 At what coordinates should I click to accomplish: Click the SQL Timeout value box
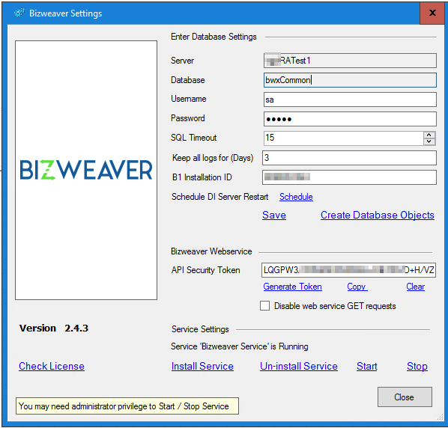coord(343,138)
